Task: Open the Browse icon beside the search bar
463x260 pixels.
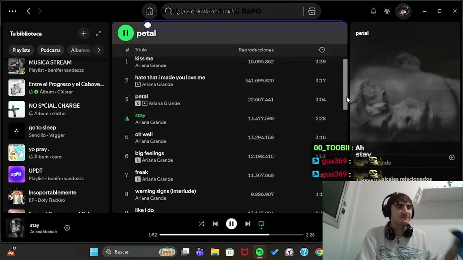Action: click(x=312, y=11)
